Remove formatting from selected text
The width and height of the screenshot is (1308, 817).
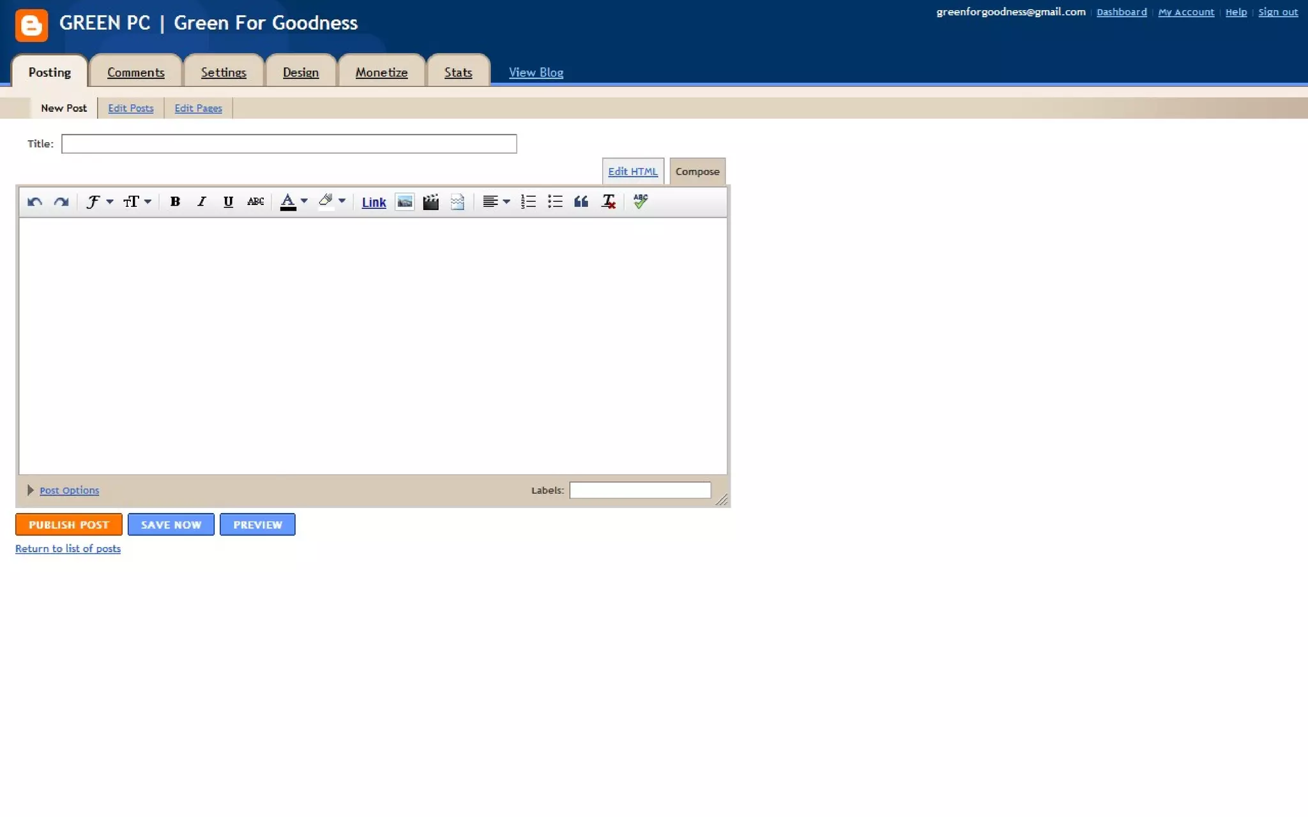(608, 202)
